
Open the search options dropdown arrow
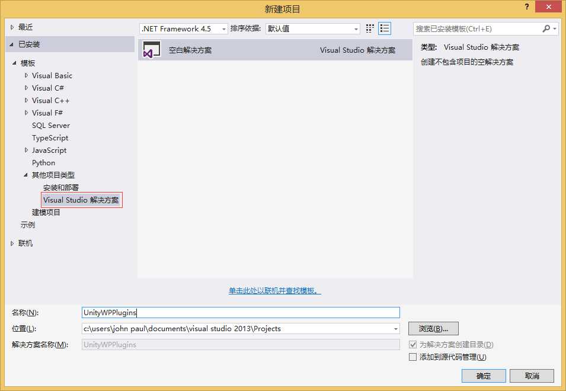click(555, 28)
